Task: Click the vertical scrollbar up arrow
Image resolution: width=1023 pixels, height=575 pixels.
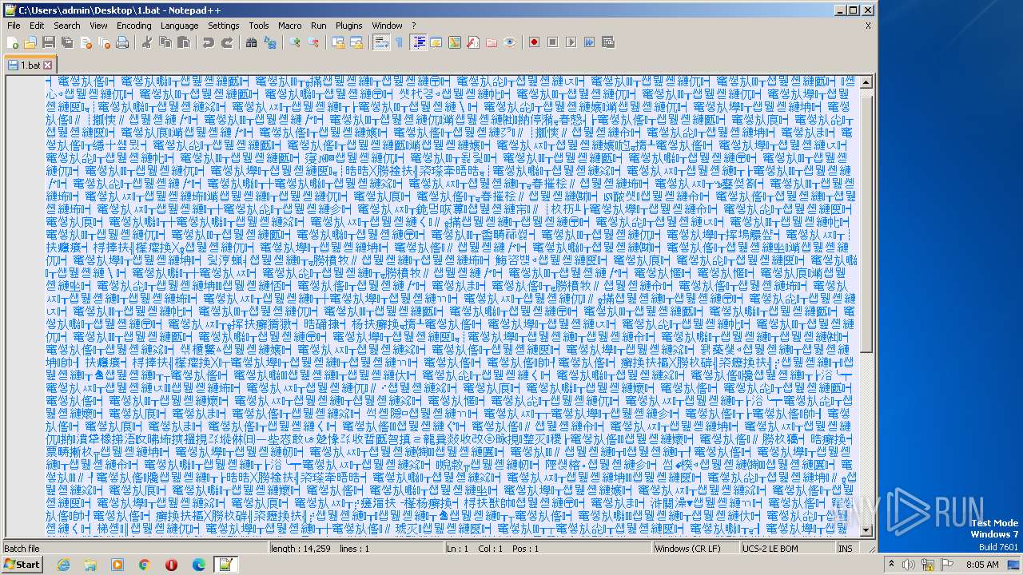Action: click(x=866, y=82)
